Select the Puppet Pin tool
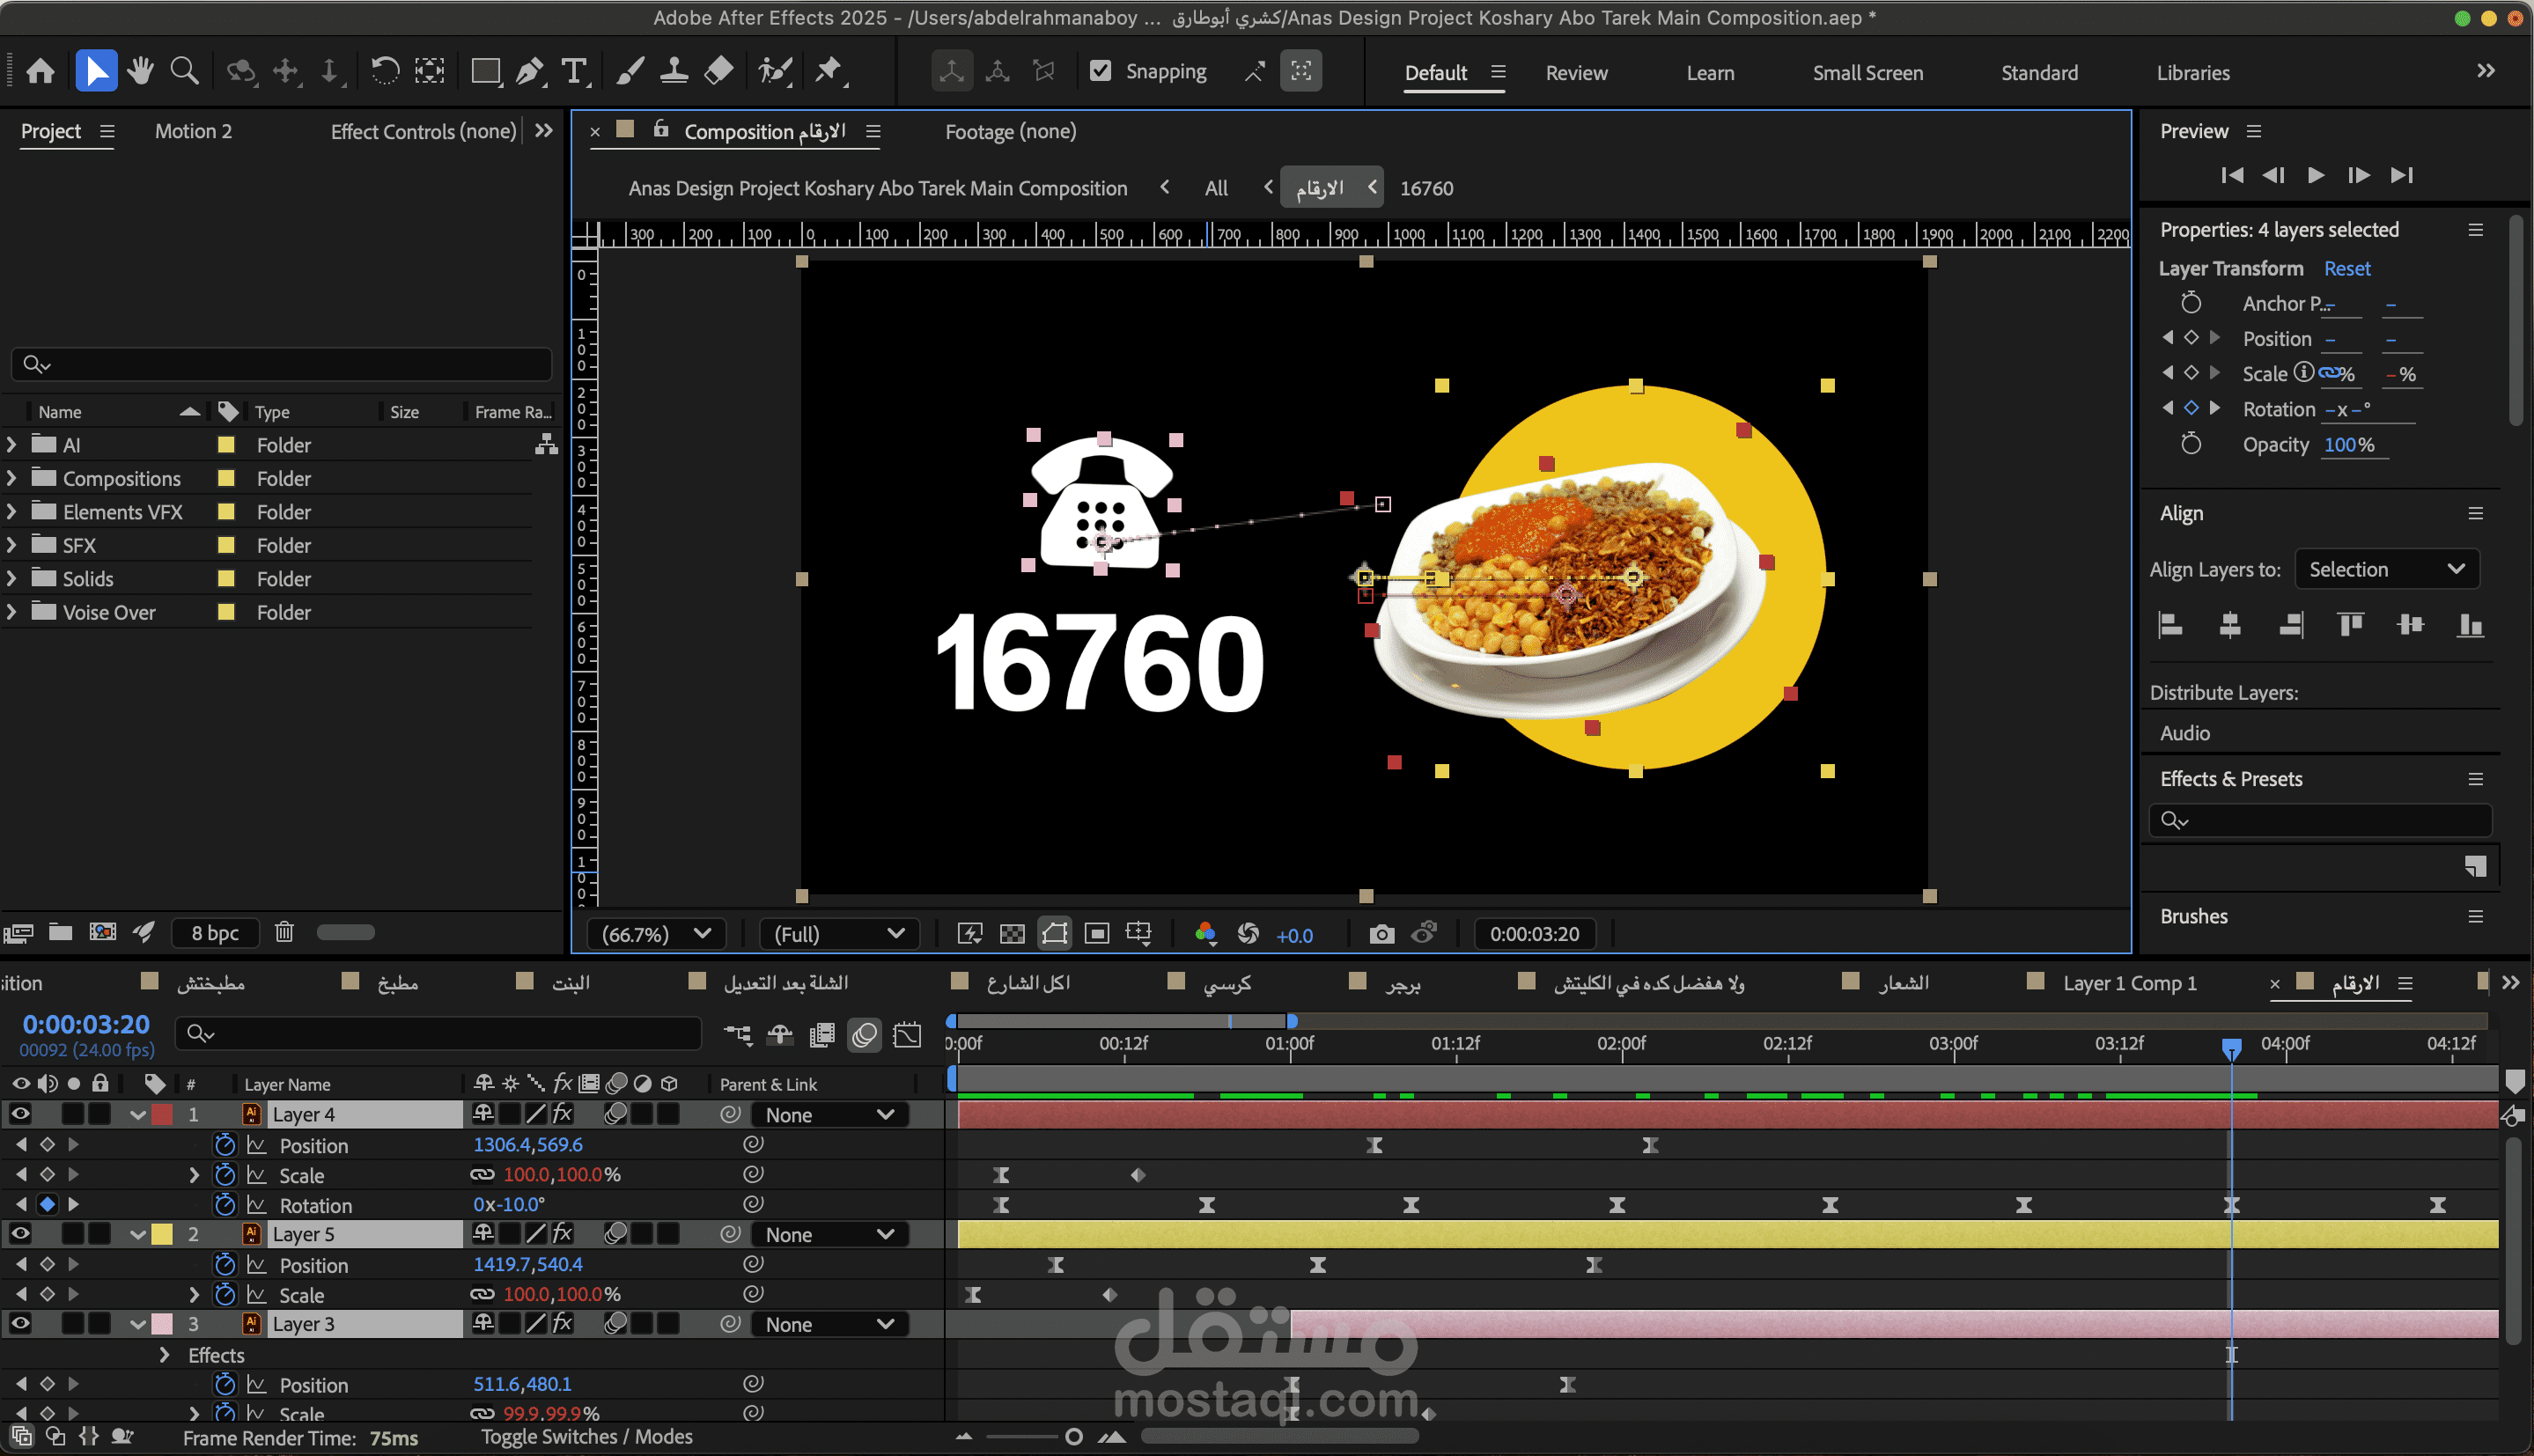The height and width of the screenshot is (1456, 2534). coord(828,71)
